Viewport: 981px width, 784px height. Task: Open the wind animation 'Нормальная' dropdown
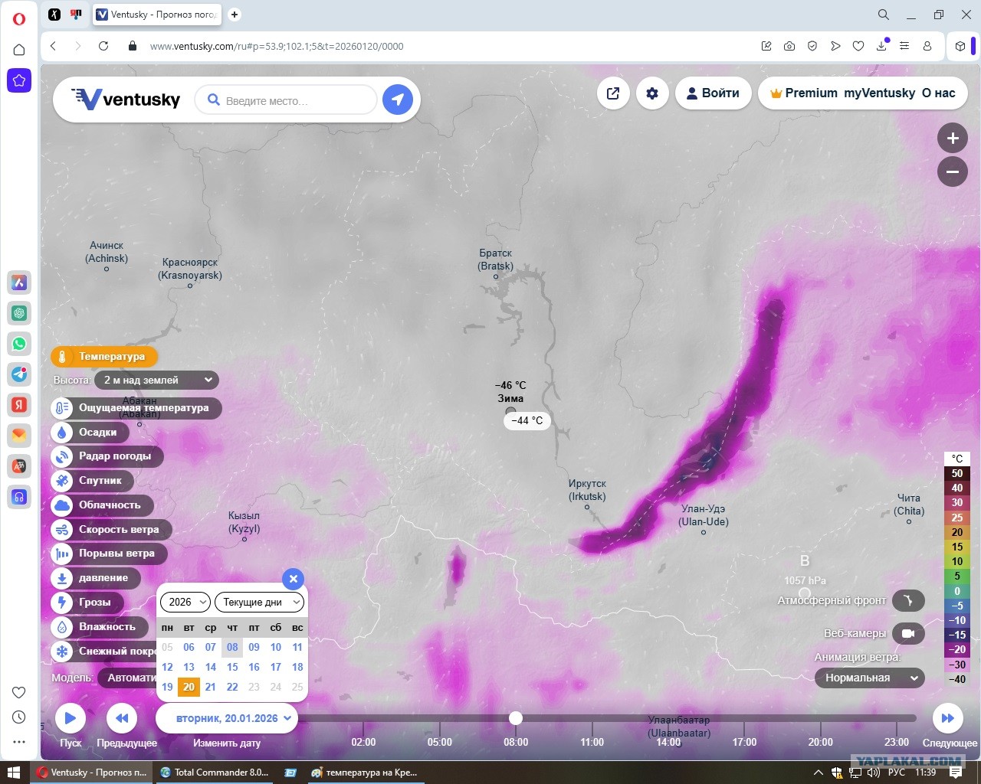[x=870, y=678]
